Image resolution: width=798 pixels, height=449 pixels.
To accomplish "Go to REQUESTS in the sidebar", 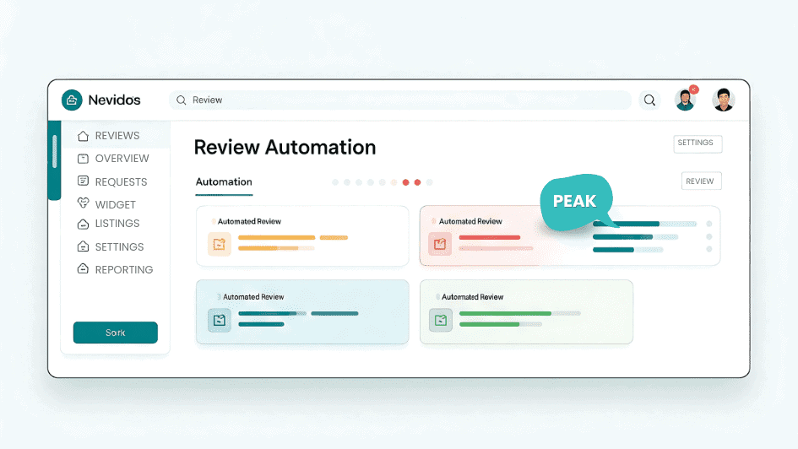I will click(x=121, y=182).
